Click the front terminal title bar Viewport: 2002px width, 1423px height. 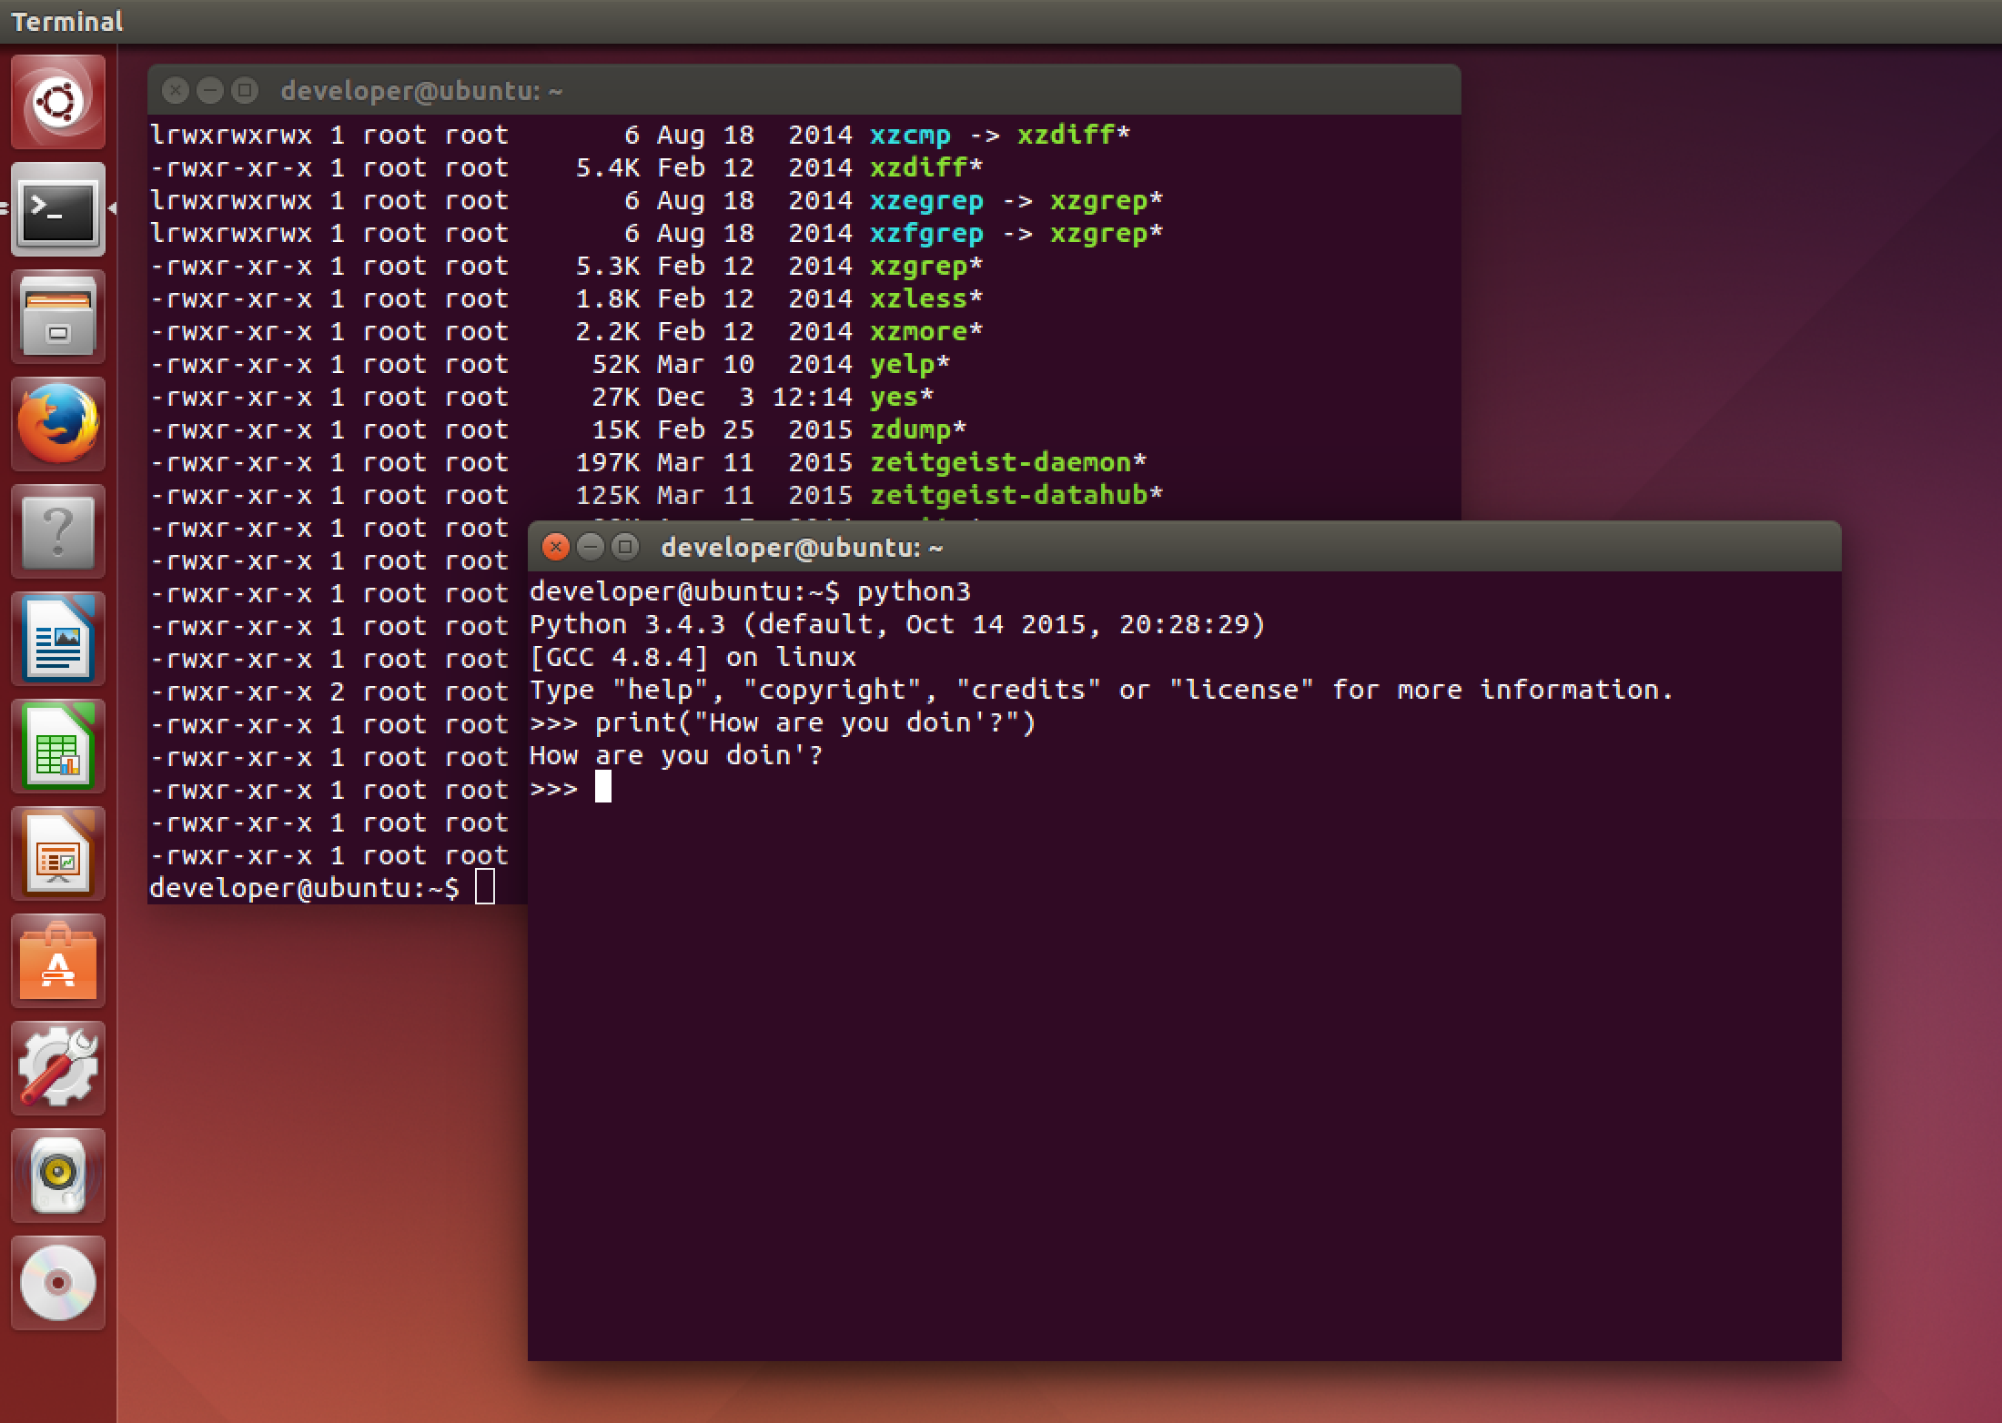pyautogui.click(x=1183, y=547)
